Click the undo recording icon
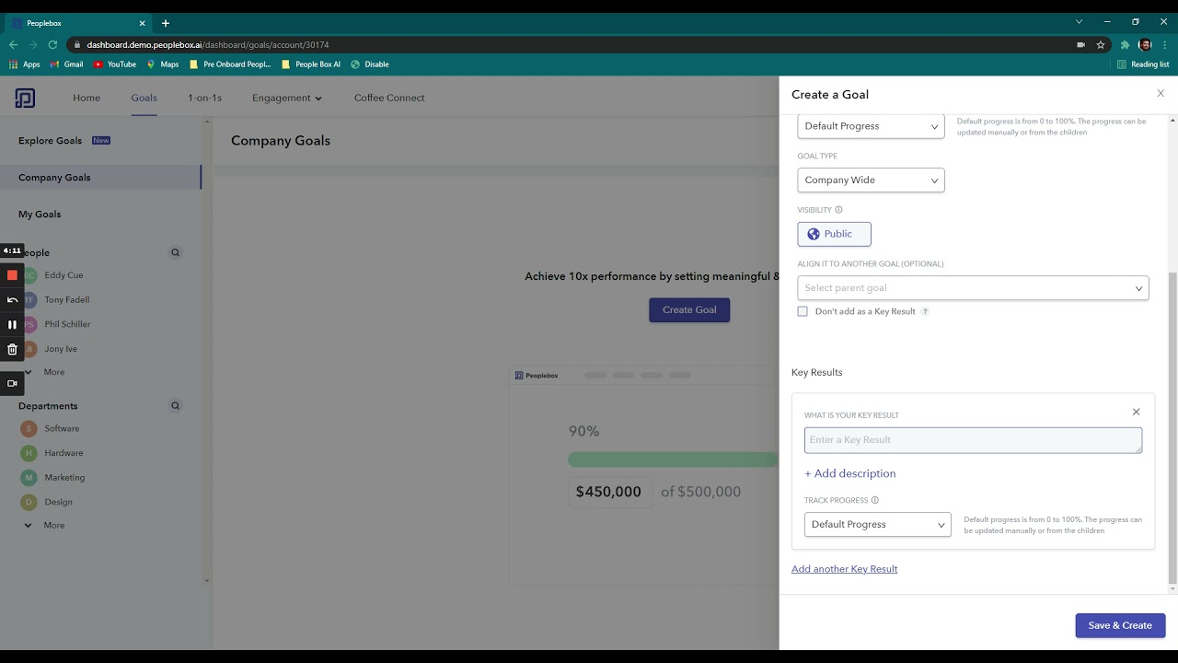The image size is (1178, 663). (12, 299)
